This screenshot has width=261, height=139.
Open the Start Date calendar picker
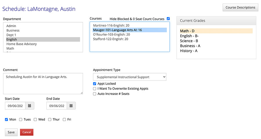click(30, 106)
